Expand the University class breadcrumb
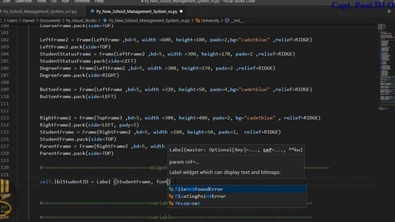This screenshot has width=395, height=222. [210, 20]
